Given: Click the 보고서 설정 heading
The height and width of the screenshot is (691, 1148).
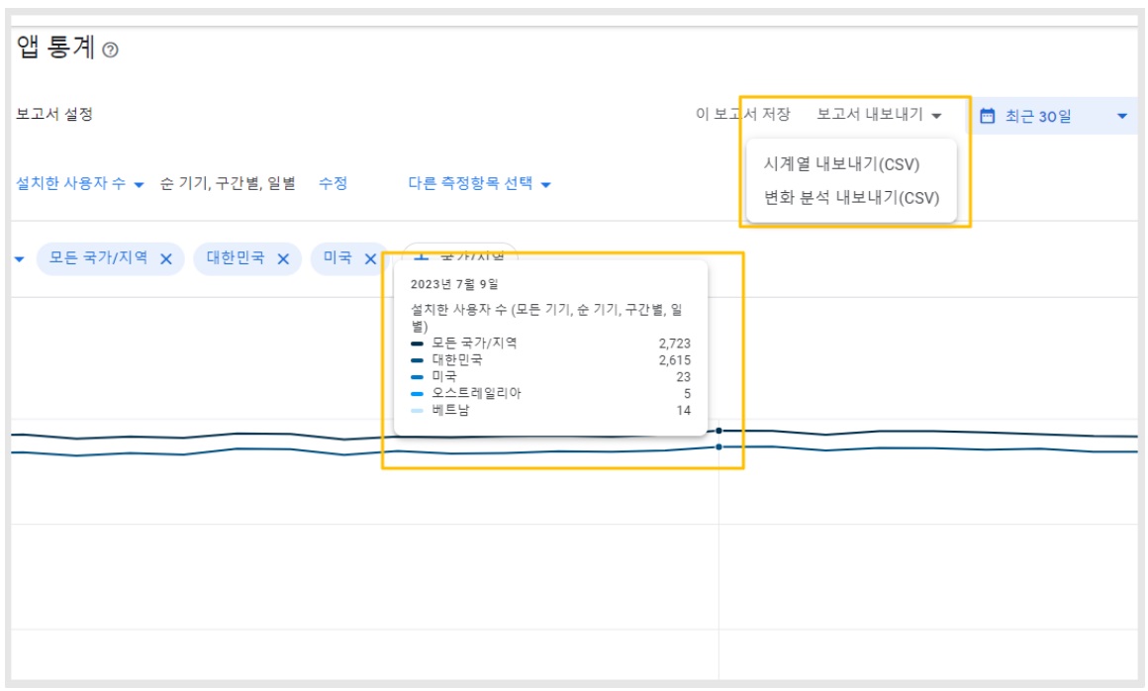Looking at the screenshot, I should (x=54, y=114).
